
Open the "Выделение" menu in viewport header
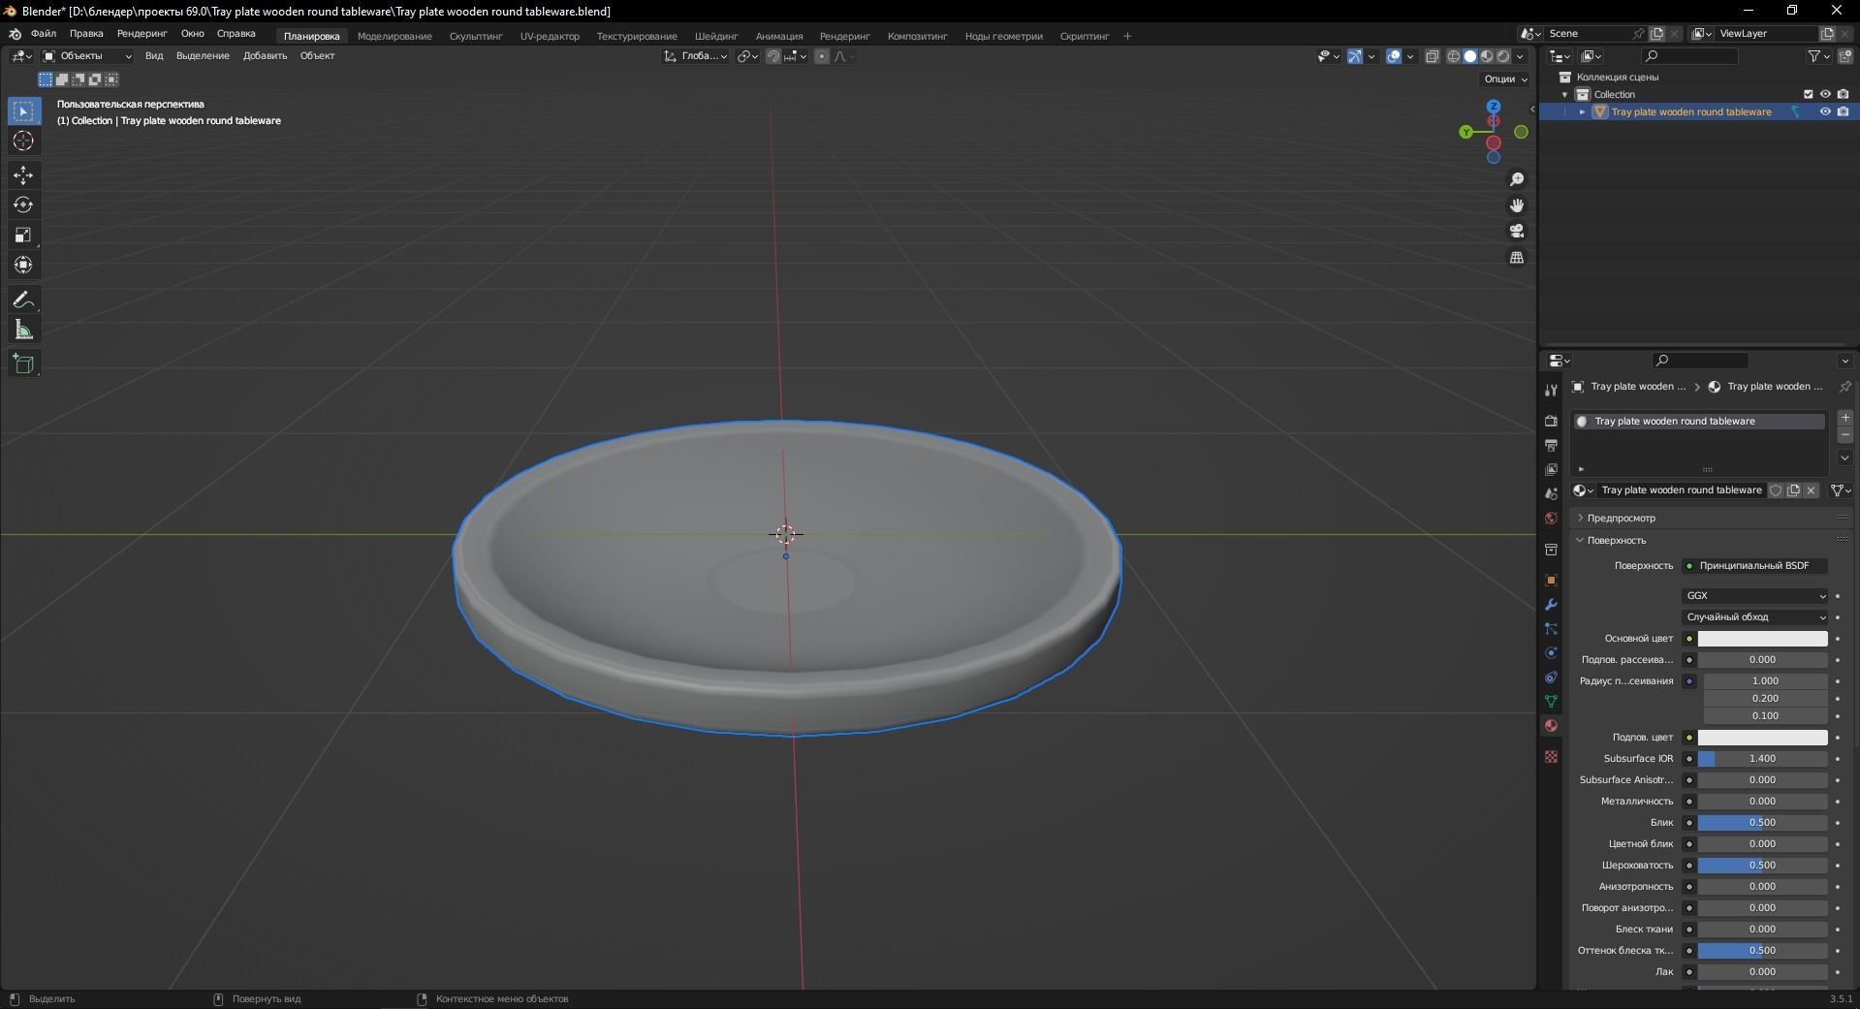pyautogui.click(x=203, y=56)
